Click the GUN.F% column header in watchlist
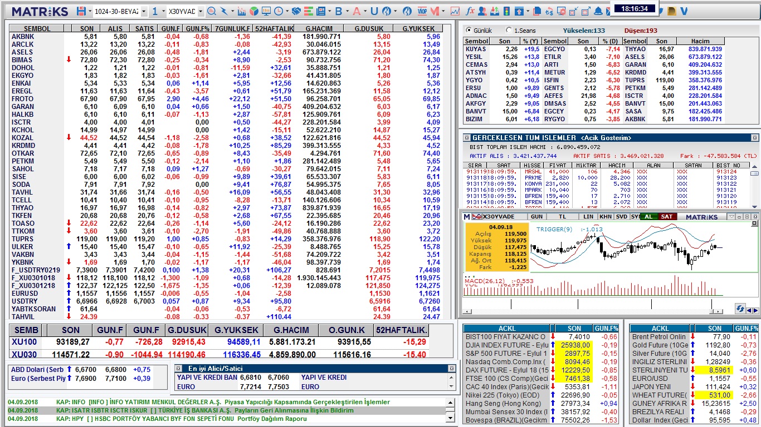This screenshot has width=761, height=427. point(198,28)
